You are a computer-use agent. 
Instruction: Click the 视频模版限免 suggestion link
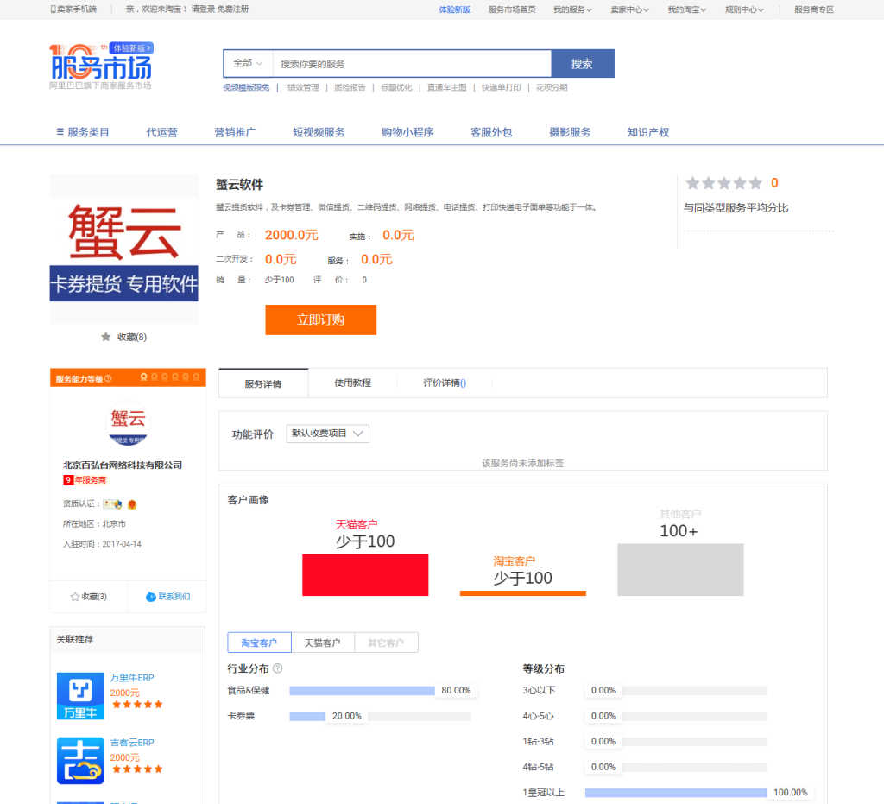[x=246, y=87]
